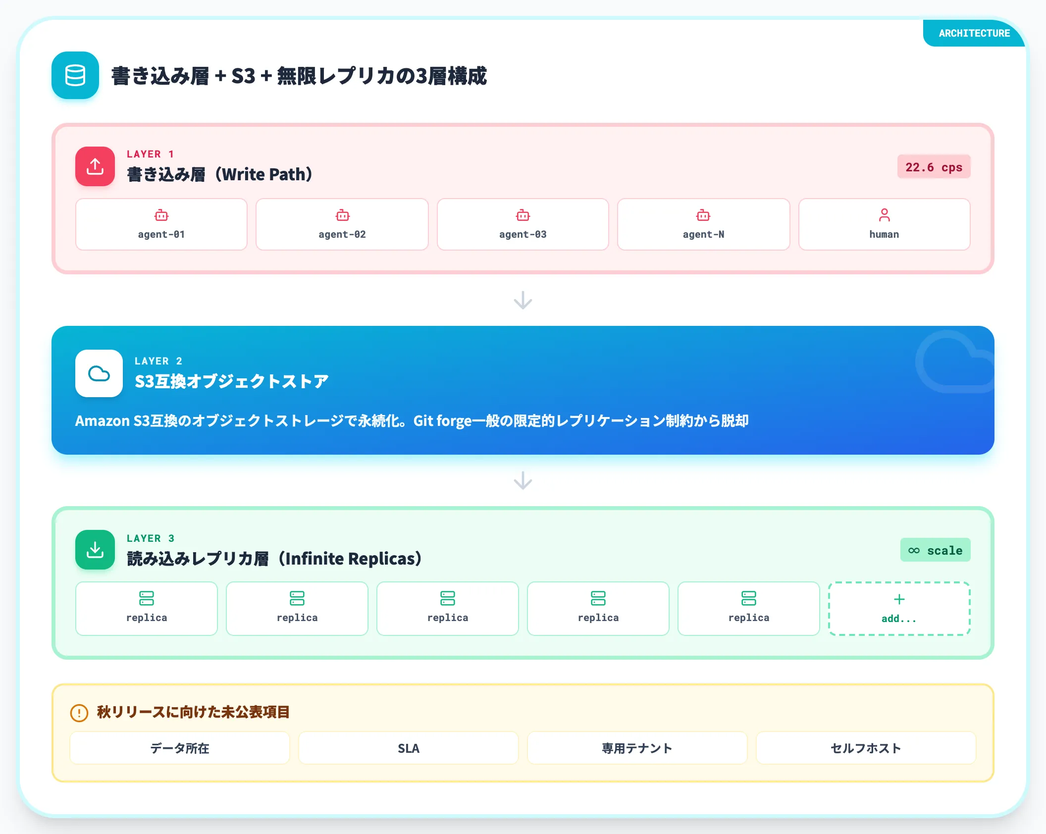Click the データ所在 chip
Viewport: 1046px width, 834px height.
[180, 748]
